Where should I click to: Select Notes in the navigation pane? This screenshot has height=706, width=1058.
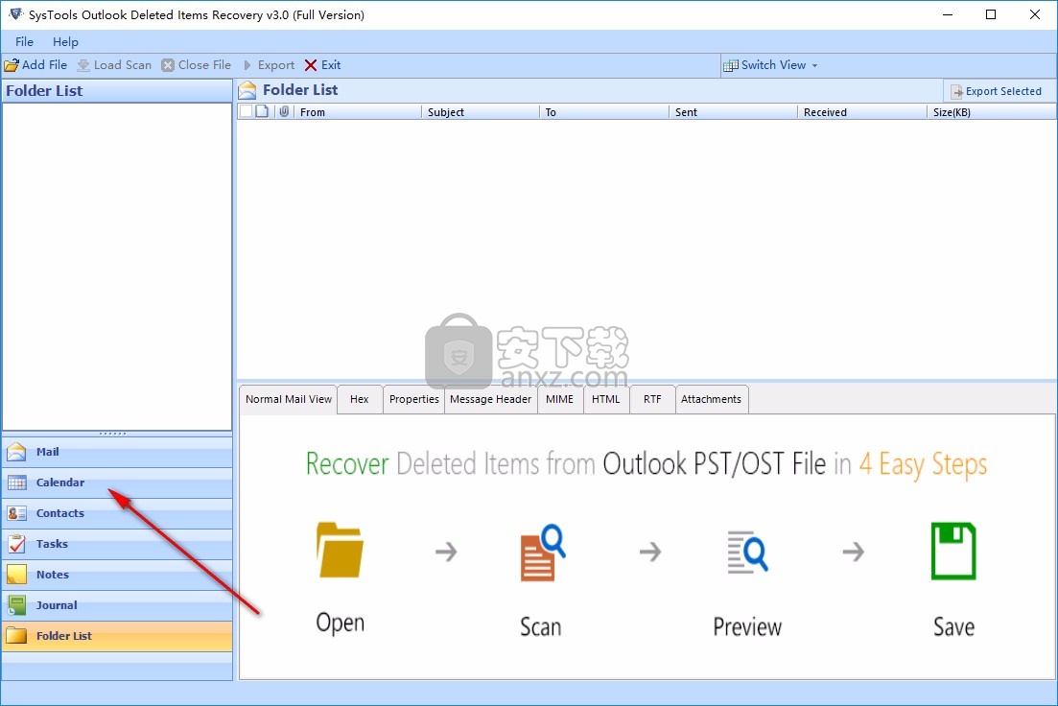pos(117,575)
